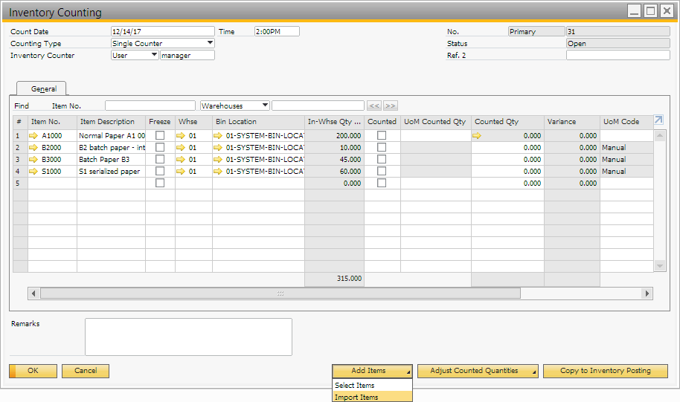
Task: Click the link arrow beside item S1000
Action: [33, 172]
